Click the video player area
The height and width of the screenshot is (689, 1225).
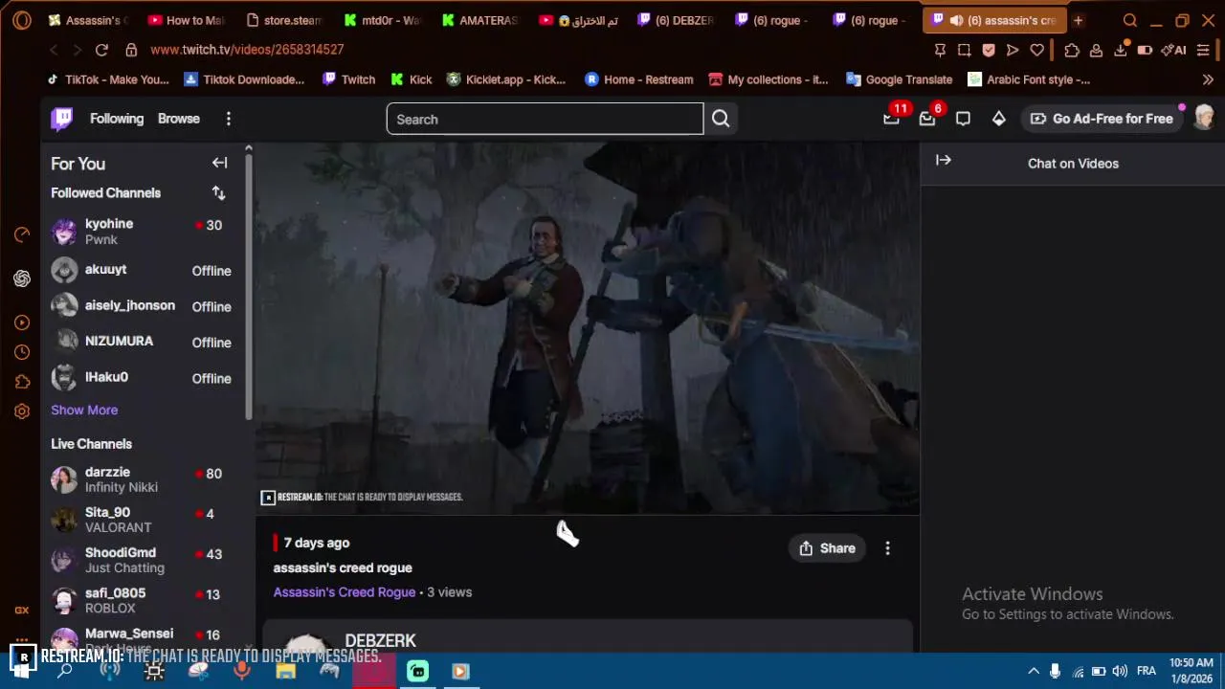588,328
